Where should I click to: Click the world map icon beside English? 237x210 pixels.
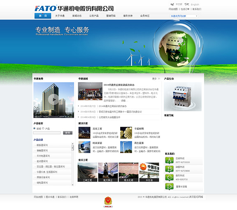pos(187,5)
